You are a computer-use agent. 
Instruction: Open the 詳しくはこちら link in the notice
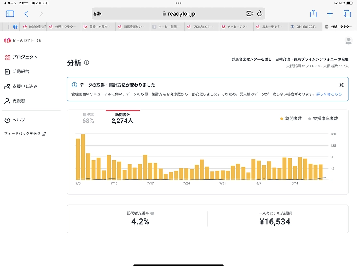point(329,94)
